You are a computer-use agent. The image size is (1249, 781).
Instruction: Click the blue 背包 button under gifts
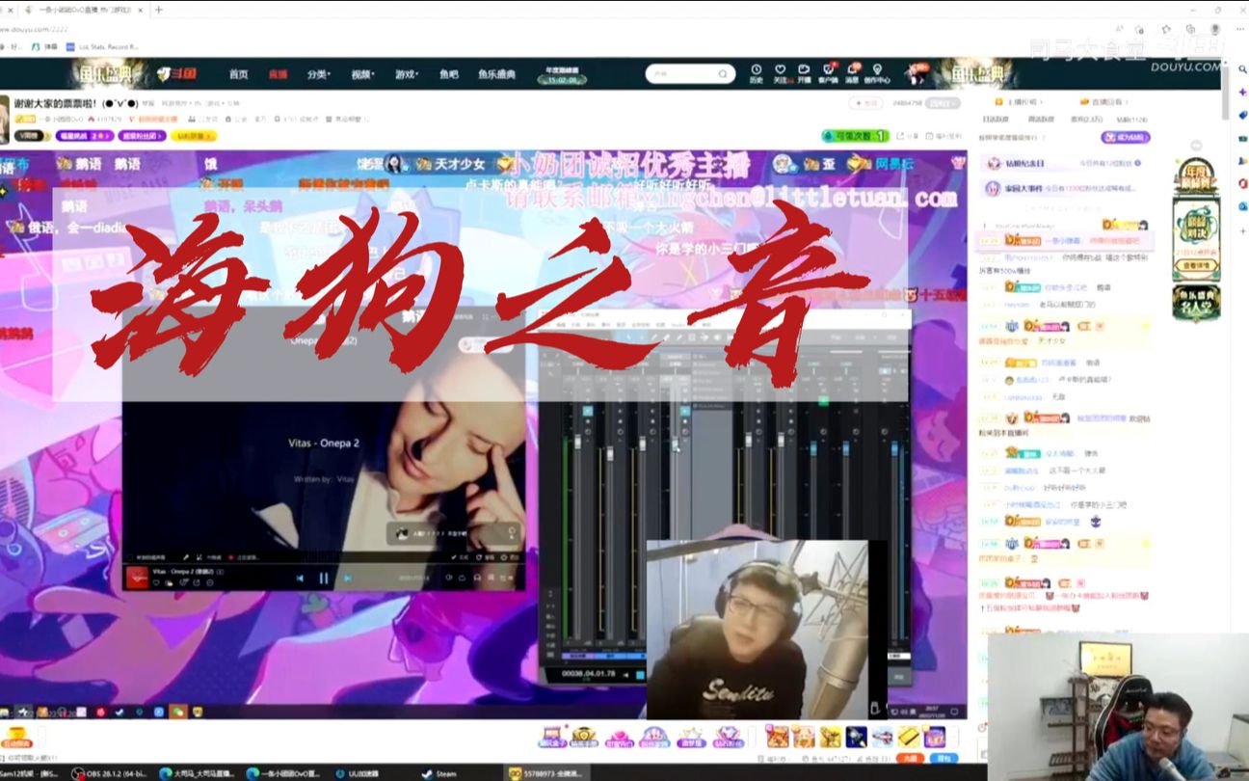pyautogui.click(x=944, y=760)
